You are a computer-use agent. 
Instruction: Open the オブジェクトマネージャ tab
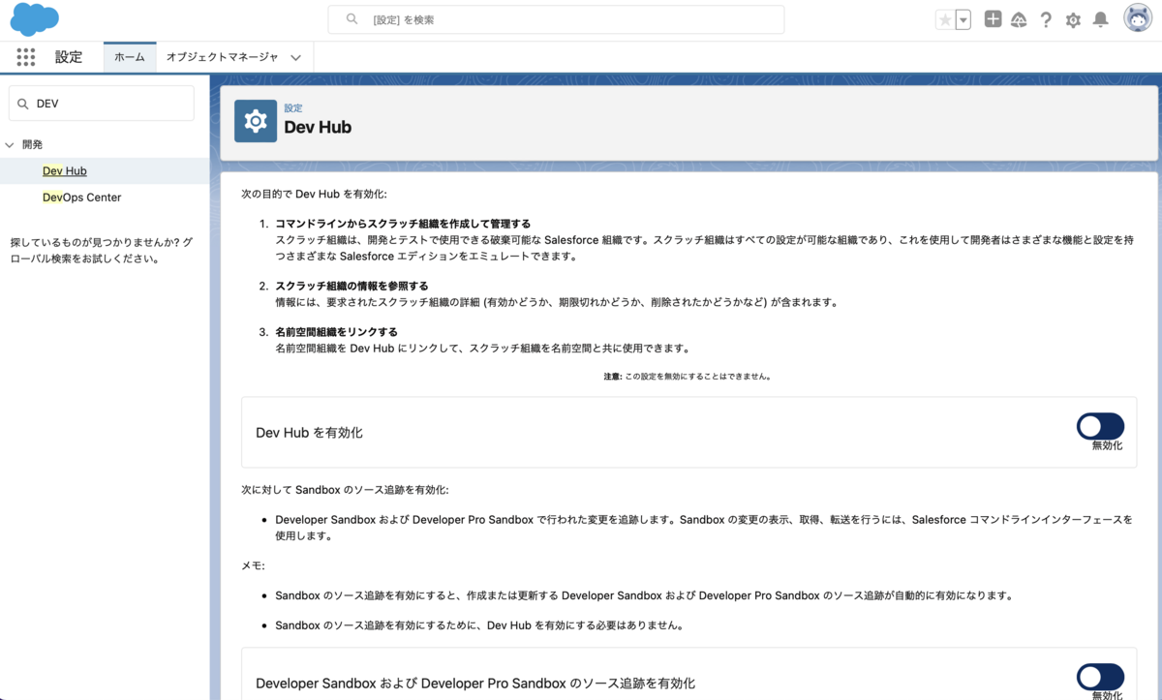coord(222,57)
